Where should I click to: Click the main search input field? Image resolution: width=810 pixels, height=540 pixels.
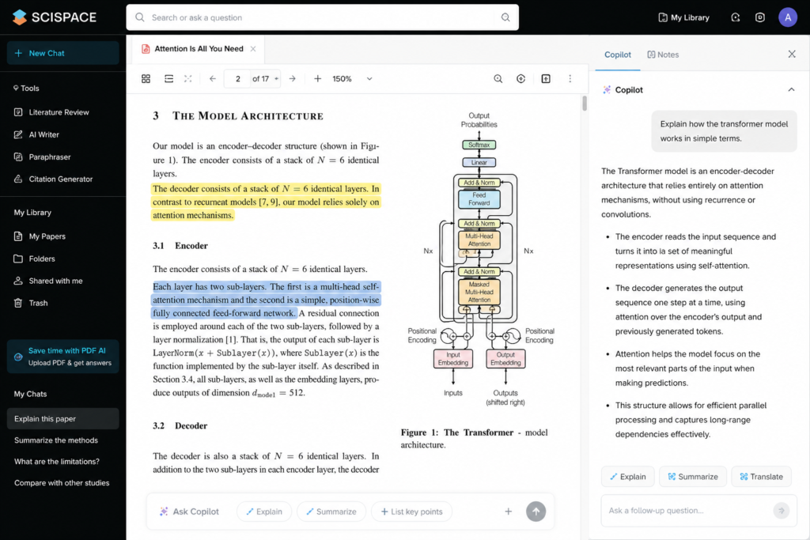coord(323,17)
